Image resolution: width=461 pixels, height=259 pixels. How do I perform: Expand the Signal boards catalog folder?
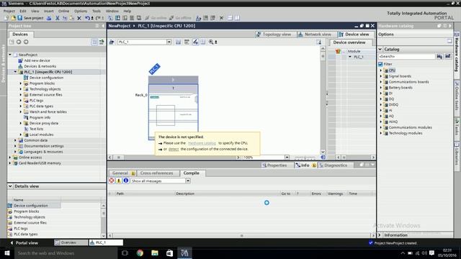[381, 76]
